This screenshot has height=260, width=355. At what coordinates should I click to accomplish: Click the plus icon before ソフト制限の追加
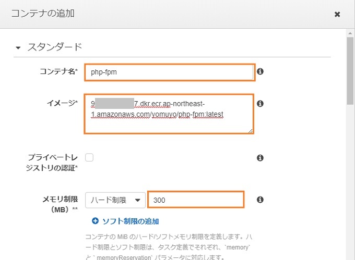pos(96,221)
